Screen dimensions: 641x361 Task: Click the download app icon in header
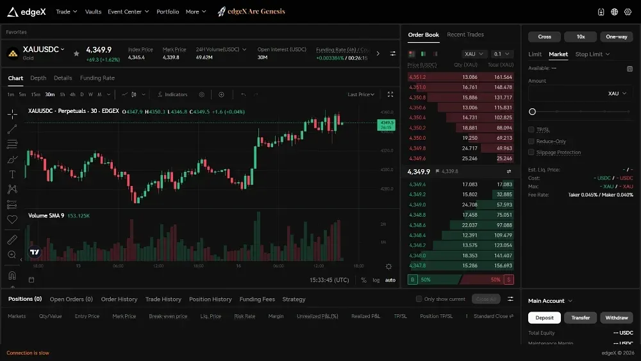click(x=601, y=12)
